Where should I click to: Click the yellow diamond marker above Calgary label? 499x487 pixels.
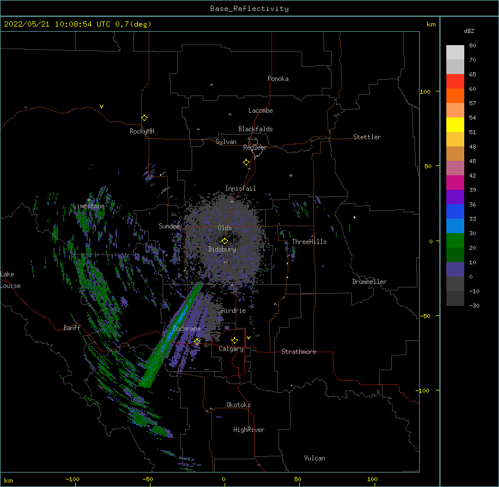(234, 341)
